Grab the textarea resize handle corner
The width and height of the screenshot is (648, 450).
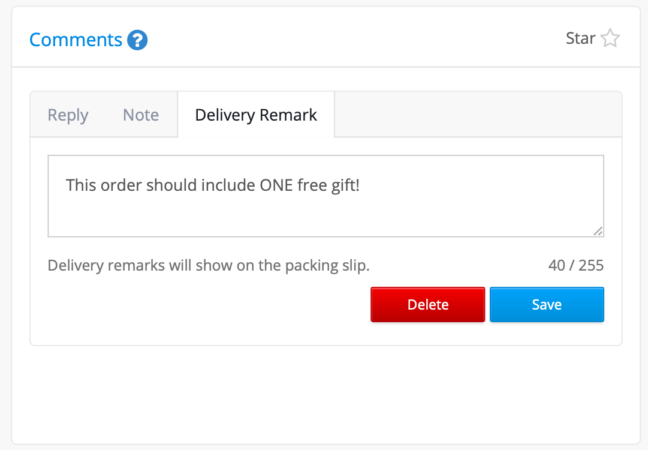point(598,231)
